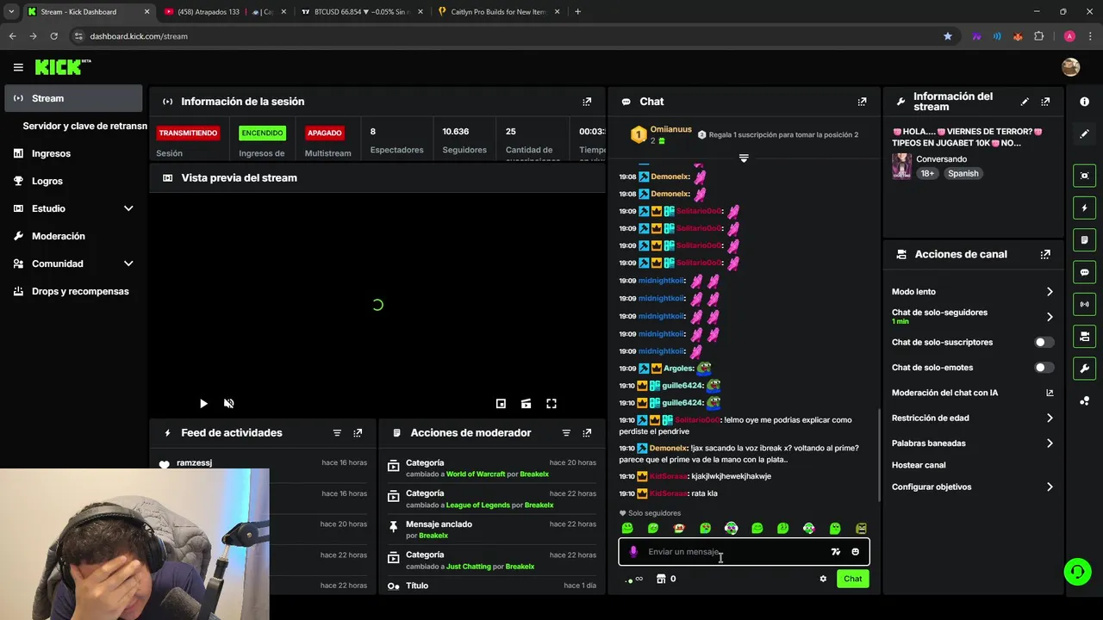The width and height of the screenshot is (1103, 620).
Task: Toggle theater mode in stream preview
Action: 526,403
